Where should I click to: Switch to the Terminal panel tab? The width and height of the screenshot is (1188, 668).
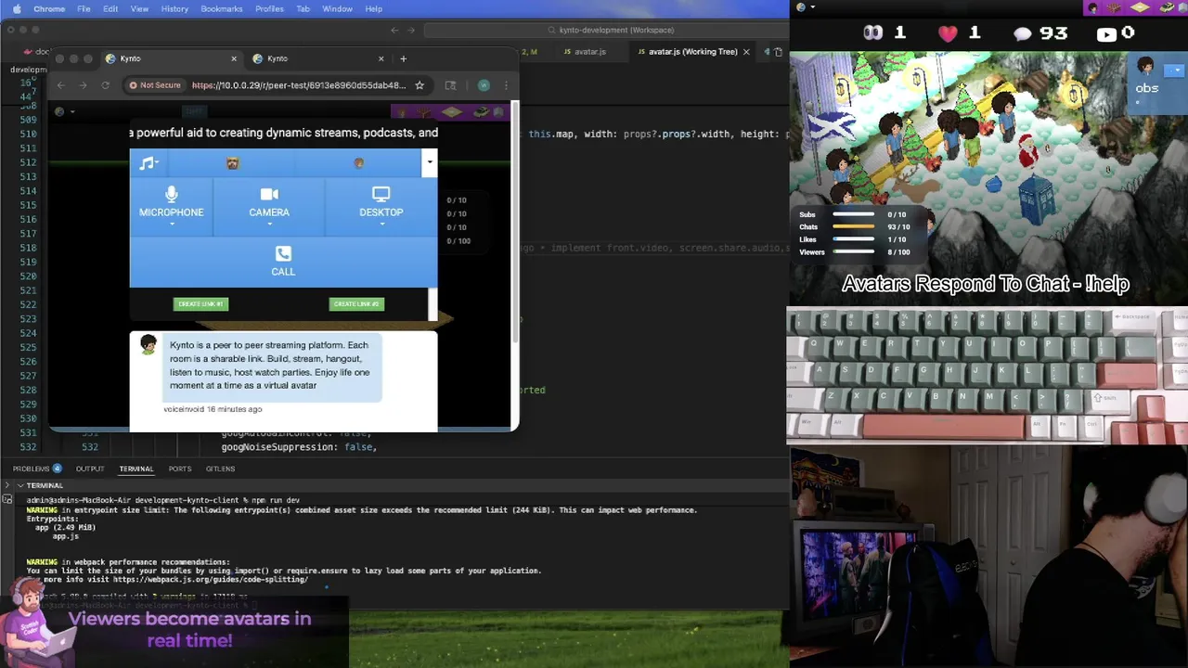[136, 469]
